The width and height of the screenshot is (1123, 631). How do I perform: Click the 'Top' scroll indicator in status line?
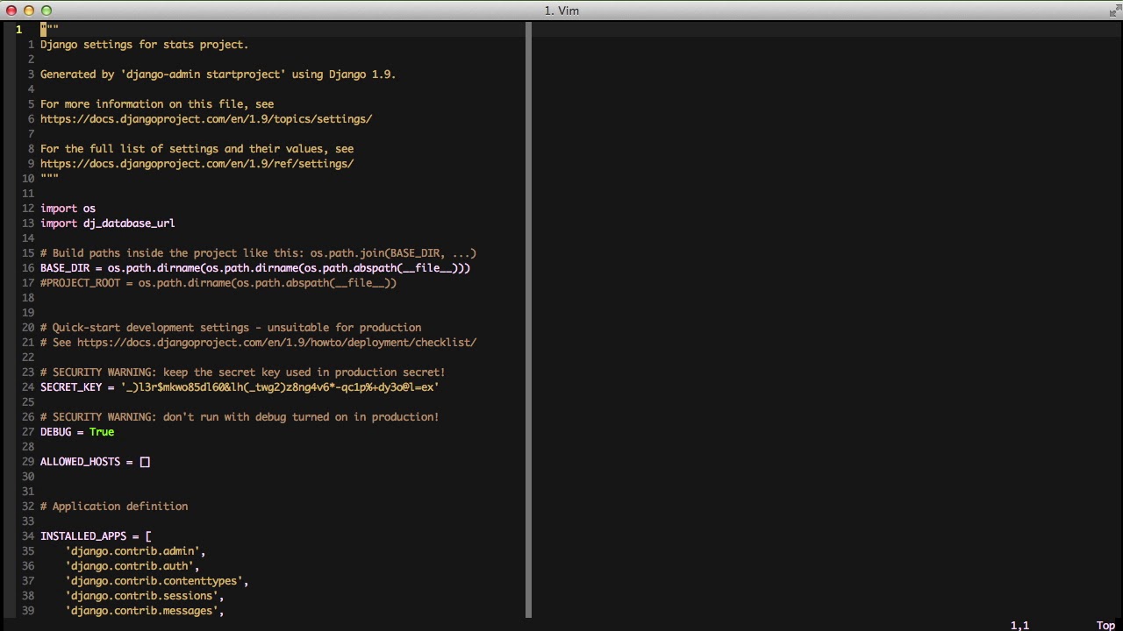point(1105,626)
